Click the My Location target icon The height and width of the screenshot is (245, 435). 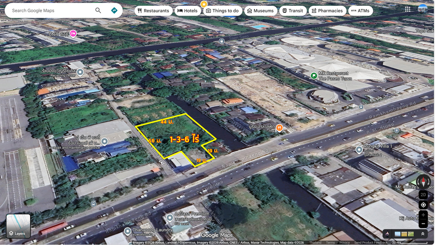tap(423, 204)
